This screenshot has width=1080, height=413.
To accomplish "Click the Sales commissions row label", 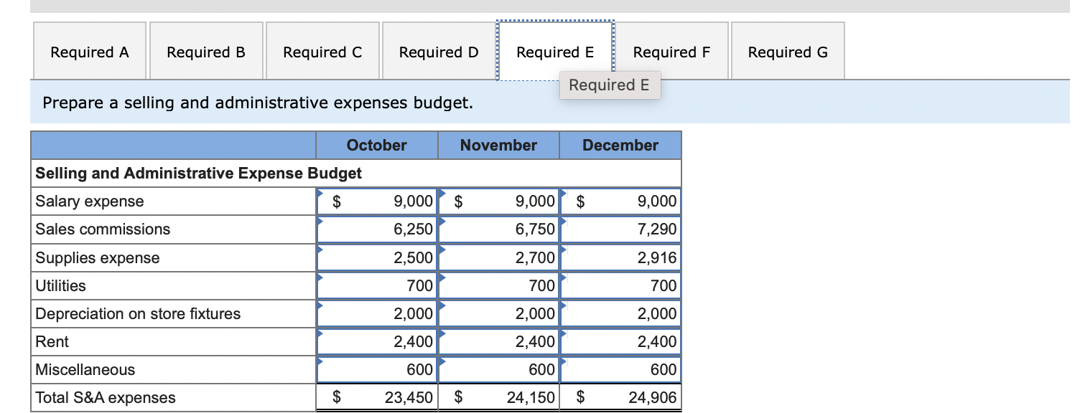I will [x=102, y=229].
